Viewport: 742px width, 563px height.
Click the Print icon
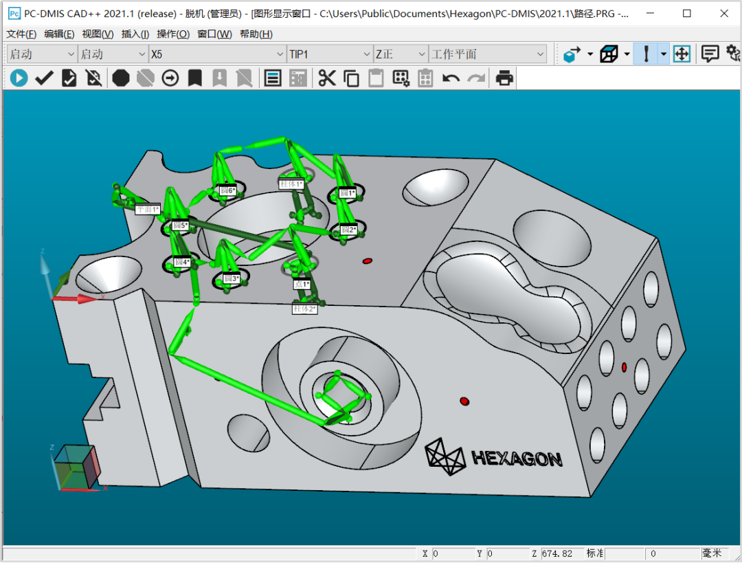[x=504, y=78]
